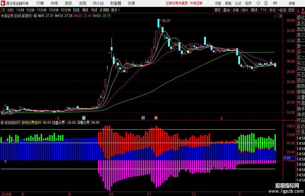This screenshot has width=305, height=196.
Task: Click the red 中信证券 broker link
Action: click(x=196, y=3)
